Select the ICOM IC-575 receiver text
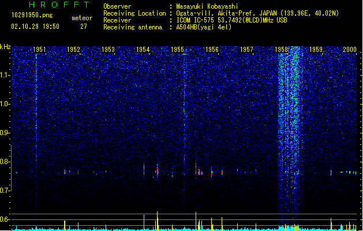363x231 pixels. click(231, 20)
